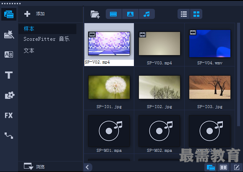Click the SP-M01.mpa file name label
This screenshot has width=243, height=172.
click(109, 151)
